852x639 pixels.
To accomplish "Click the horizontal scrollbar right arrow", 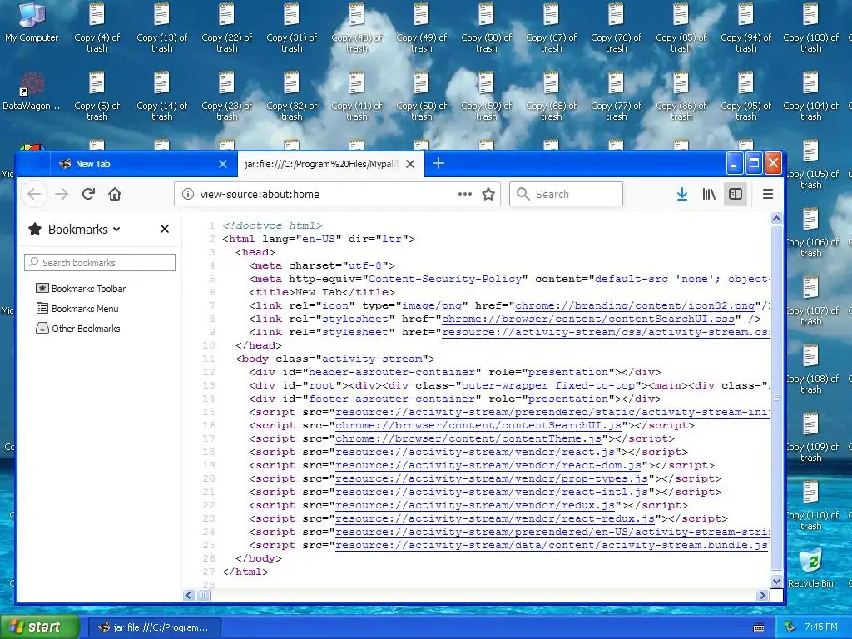I will pos(762,595).
